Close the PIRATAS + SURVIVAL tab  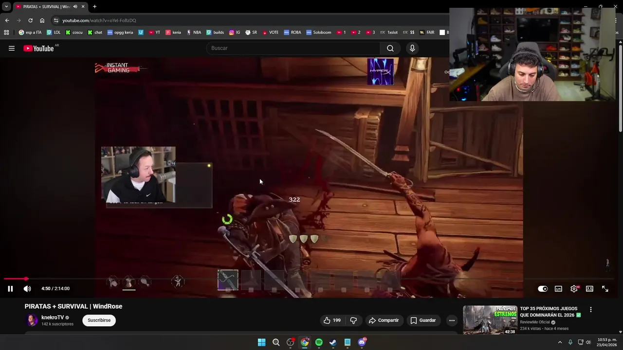click(83, 6)
